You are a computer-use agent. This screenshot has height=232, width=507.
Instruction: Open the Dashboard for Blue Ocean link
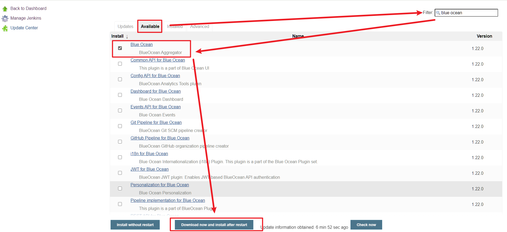[155, 91]
